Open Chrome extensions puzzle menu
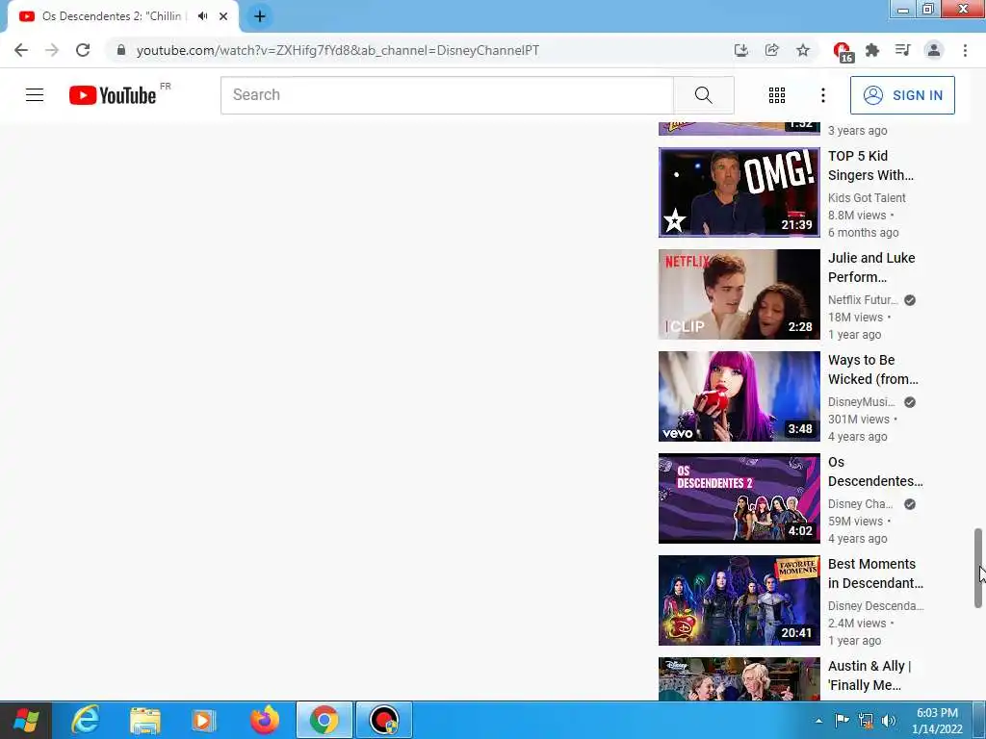The image size is (986, 739). [871, 50]
